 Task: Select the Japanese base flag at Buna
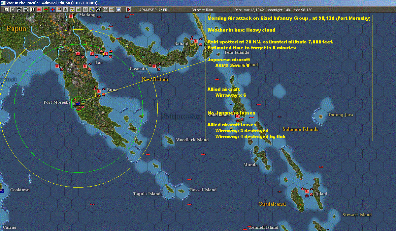99,91
